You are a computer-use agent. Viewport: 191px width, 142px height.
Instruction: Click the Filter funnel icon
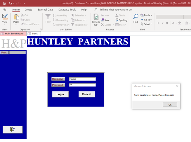pos(48,17)
